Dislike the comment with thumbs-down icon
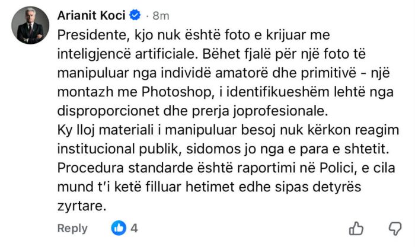Viewport: 415px width, 247px height. [395, 228]
